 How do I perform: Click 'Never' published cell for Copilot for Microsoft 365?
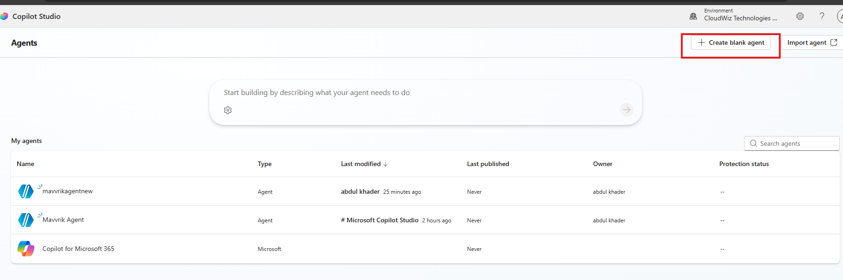(474, 249)
